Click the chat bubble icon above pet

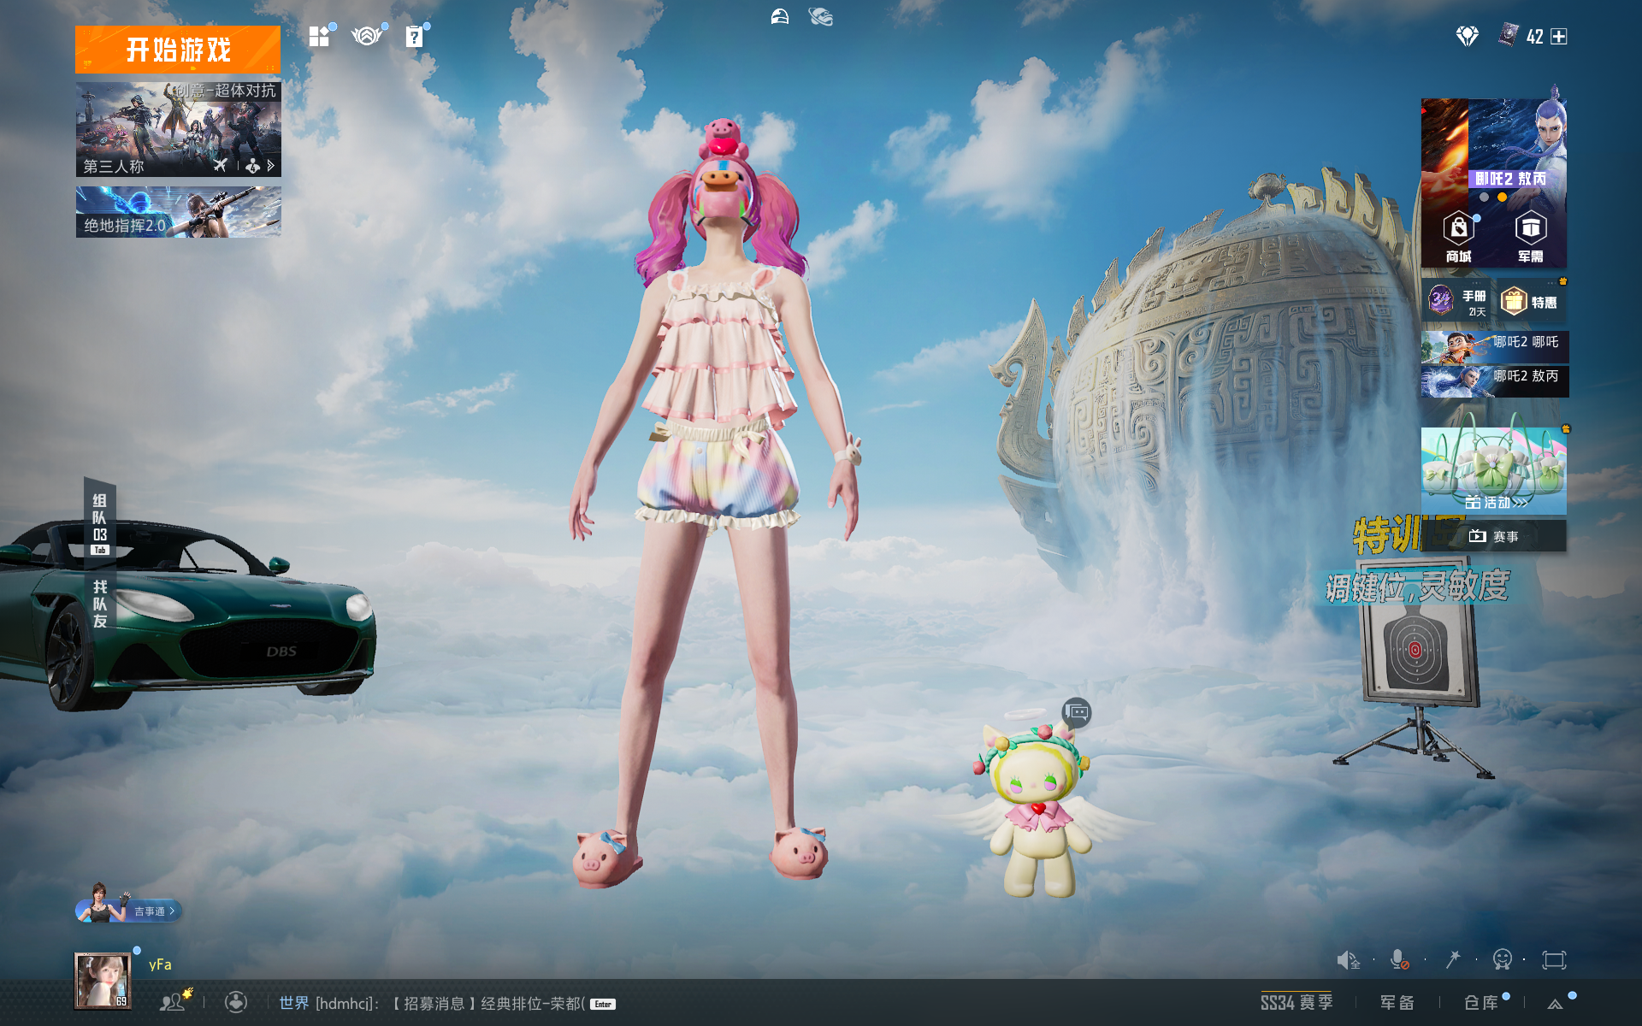tap(1077, 712)
